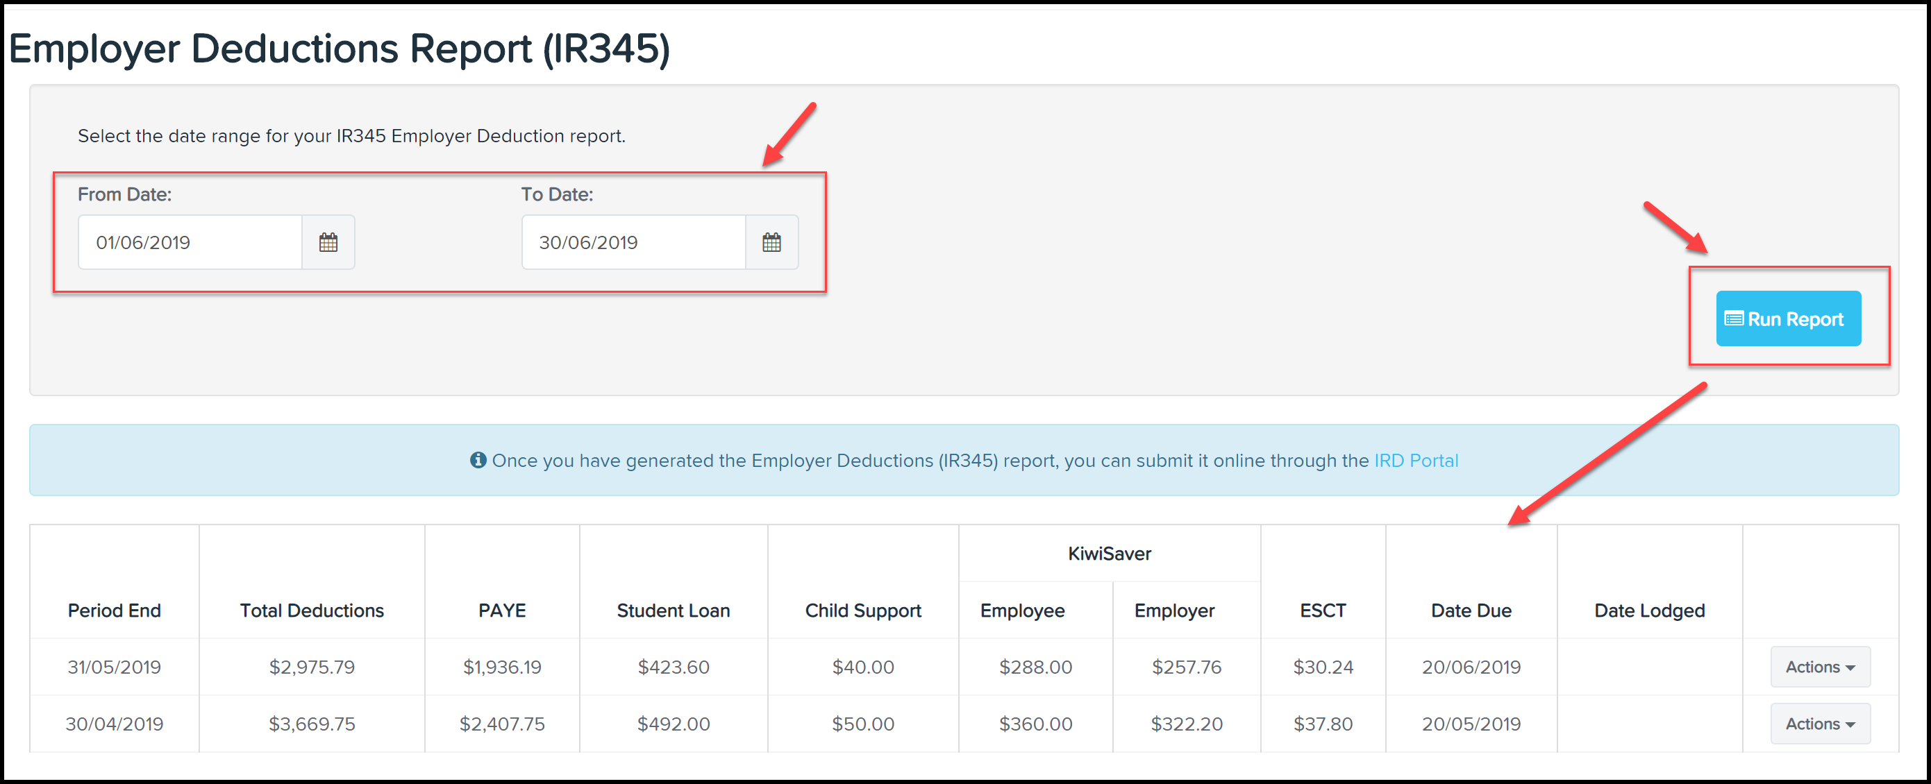
Task: Click the ESCT column header
Action: pyautogui.click(x=1323, y=611)
